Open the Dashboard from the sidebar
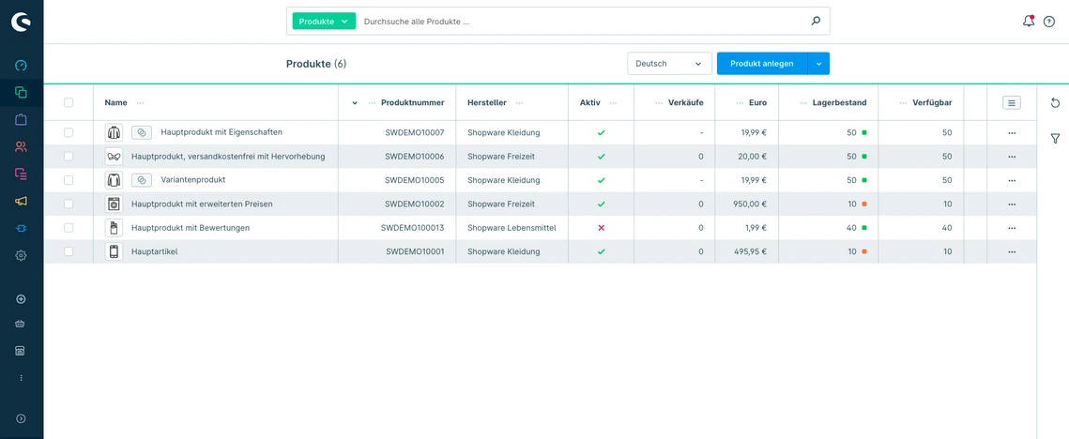The height and width of the screenshot is (439, 1069). pyautogui.click(x=21, y=66)
